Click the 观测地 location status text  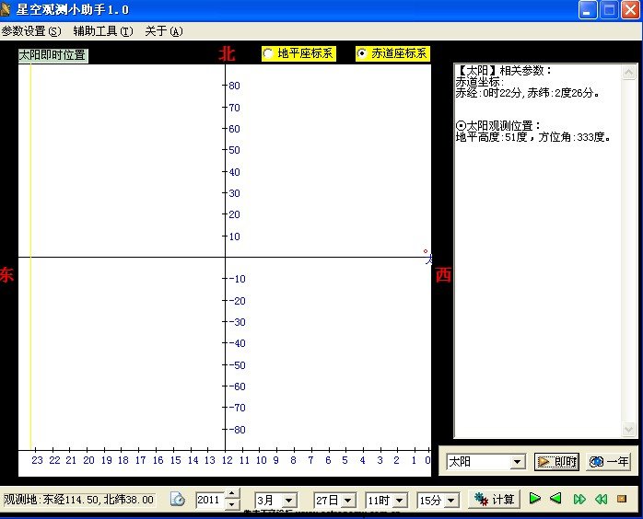click(x=78, y=500)
